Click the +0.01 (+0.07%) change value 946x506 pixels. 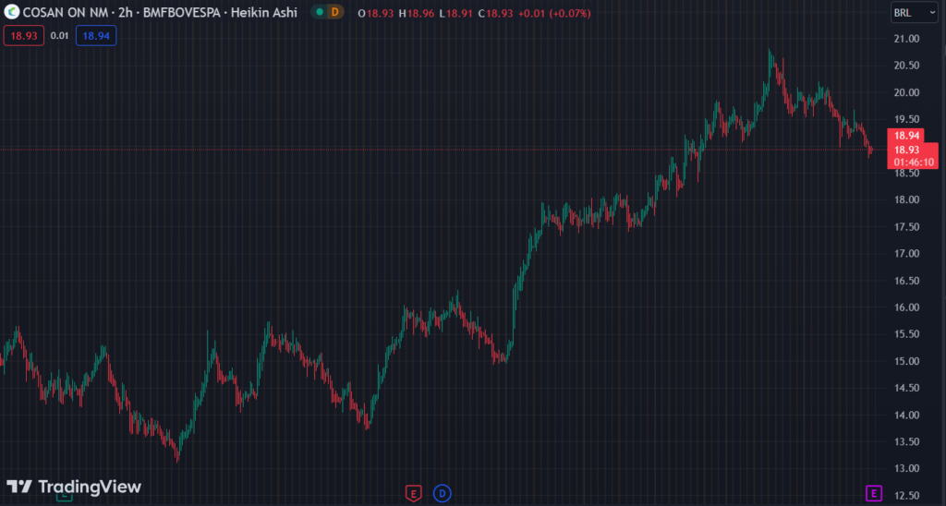tap(555, 13)
